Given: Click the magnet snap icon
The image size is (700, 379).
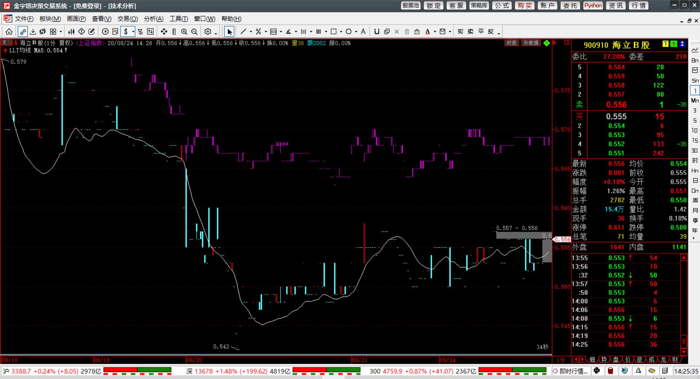Looking at the screenshot, I should click(x=377, y=32).
